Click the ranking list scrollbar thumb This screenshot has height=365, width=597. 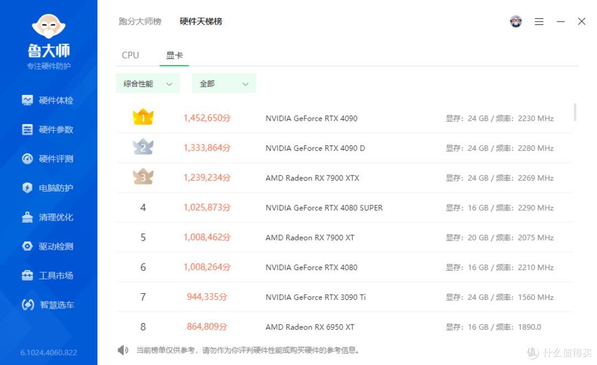point(575,112)
